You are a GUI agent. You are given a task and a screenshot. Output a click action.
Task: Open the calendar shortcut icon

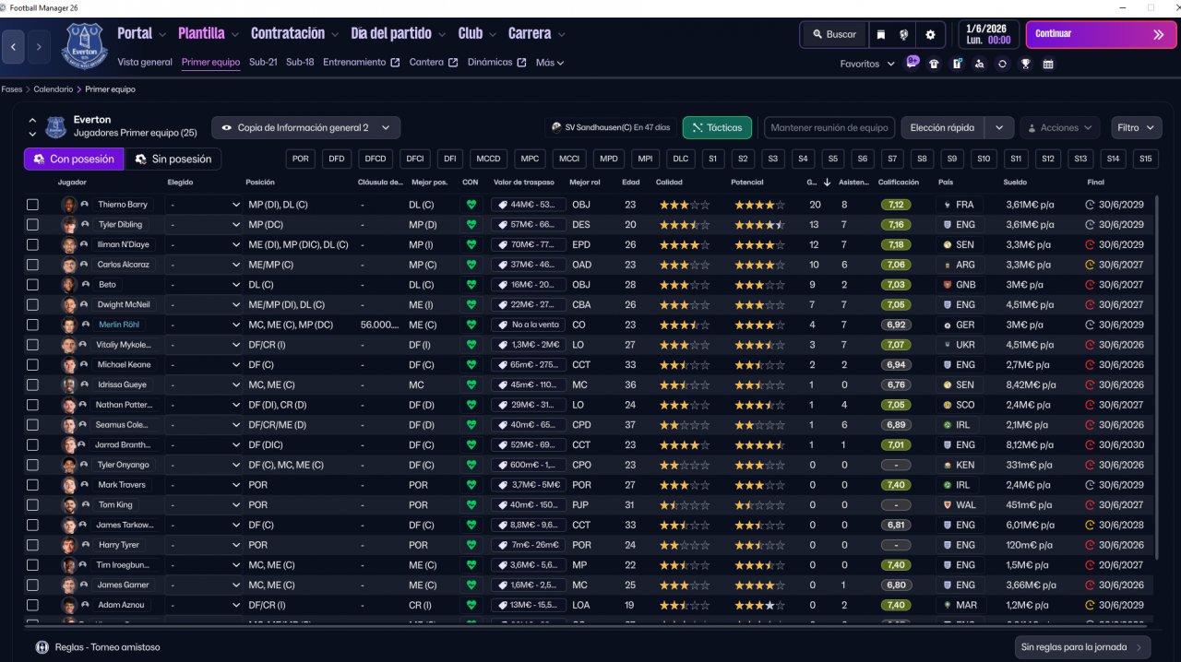tap(1048, 64)
